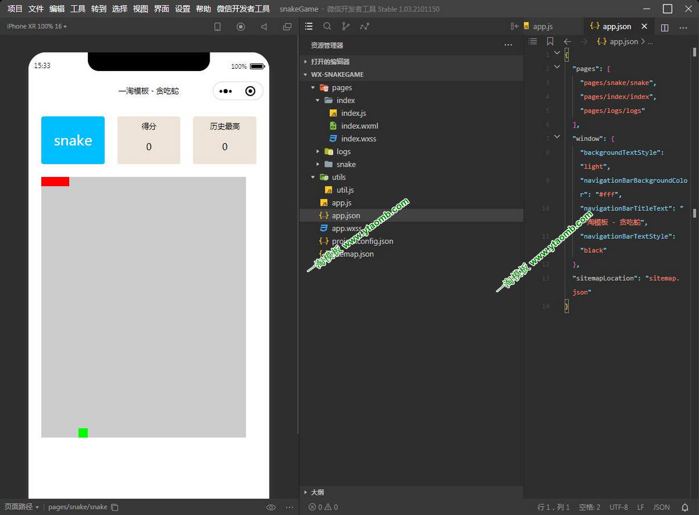
Task: Open the 文件 menu
Action: click(x=36, y=9)
